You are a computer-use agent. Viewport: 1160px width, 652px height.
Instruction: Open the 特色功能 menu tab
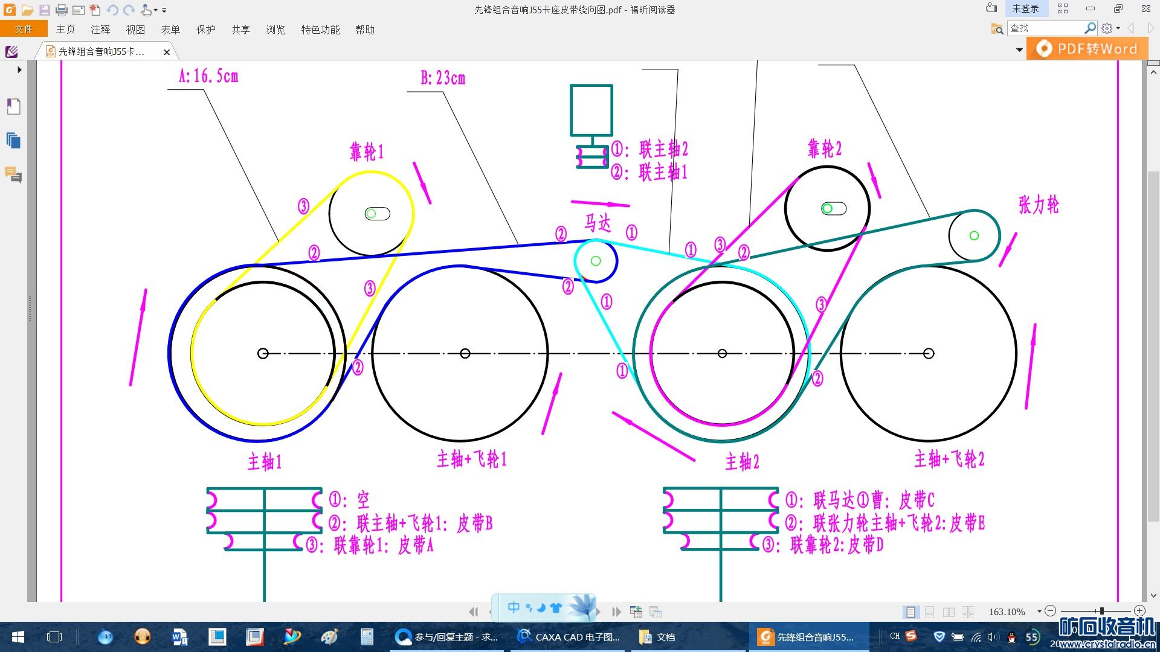coord(320,30)
